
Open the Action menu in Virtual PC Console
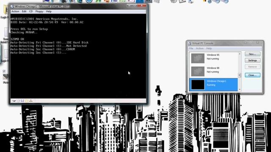(x=199, y=48)
